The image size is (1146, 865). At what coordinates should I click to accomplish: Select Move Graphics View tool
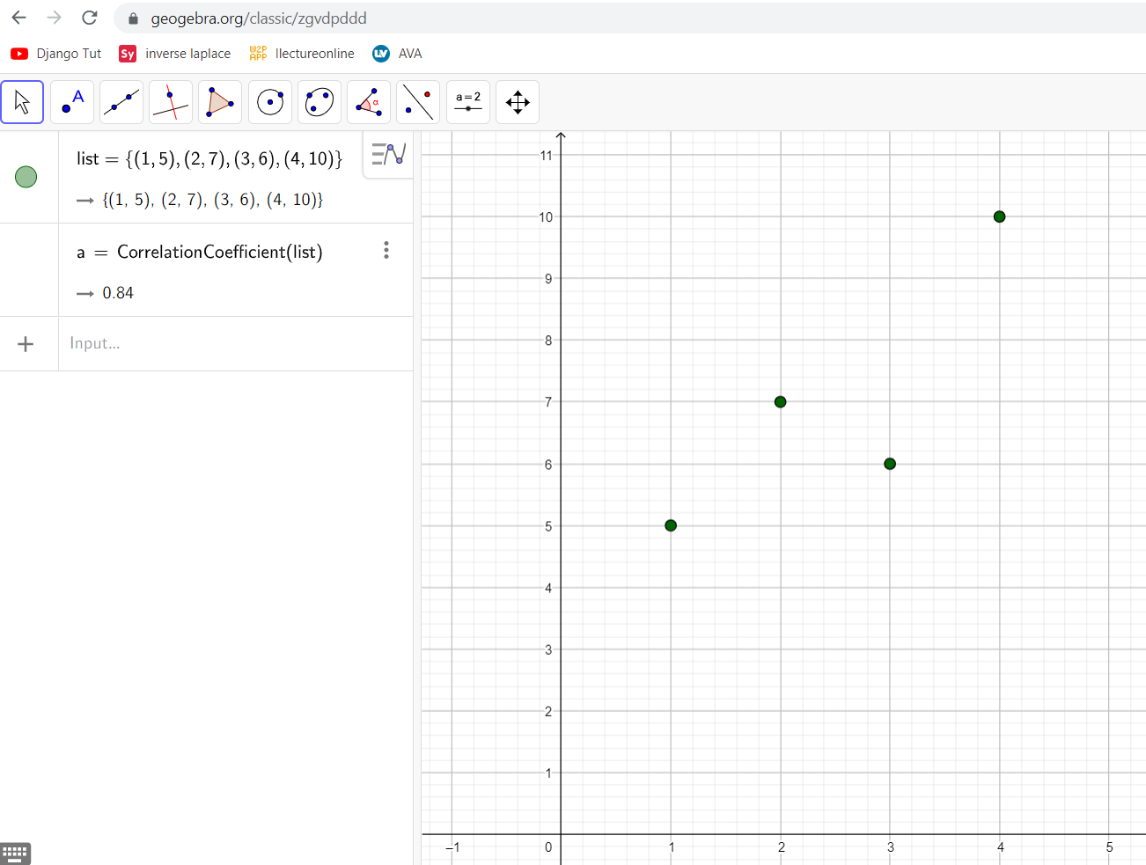518,102
